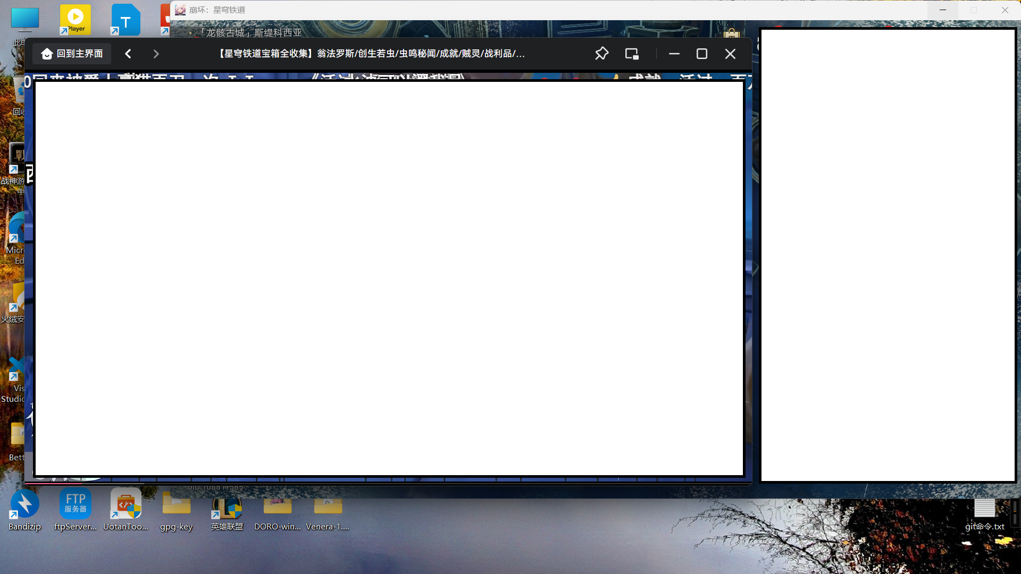This screenshot has width=1021, height=574.
Task: Go forward with the right arrow
Action: (x=156, y=54)
